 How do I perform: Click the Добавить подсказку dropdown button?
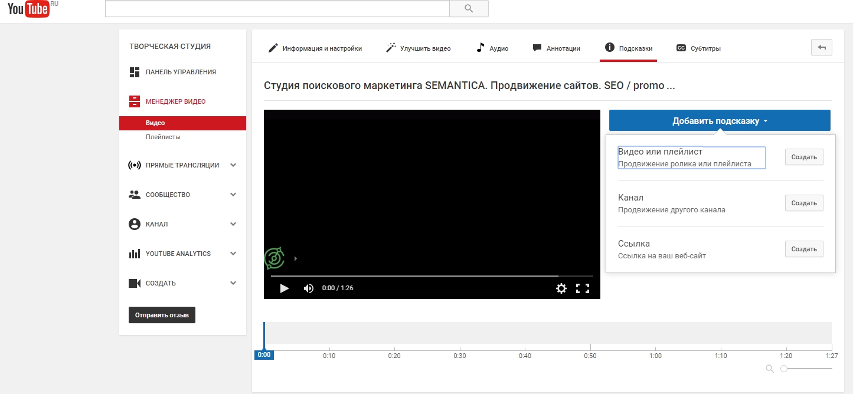720,121
